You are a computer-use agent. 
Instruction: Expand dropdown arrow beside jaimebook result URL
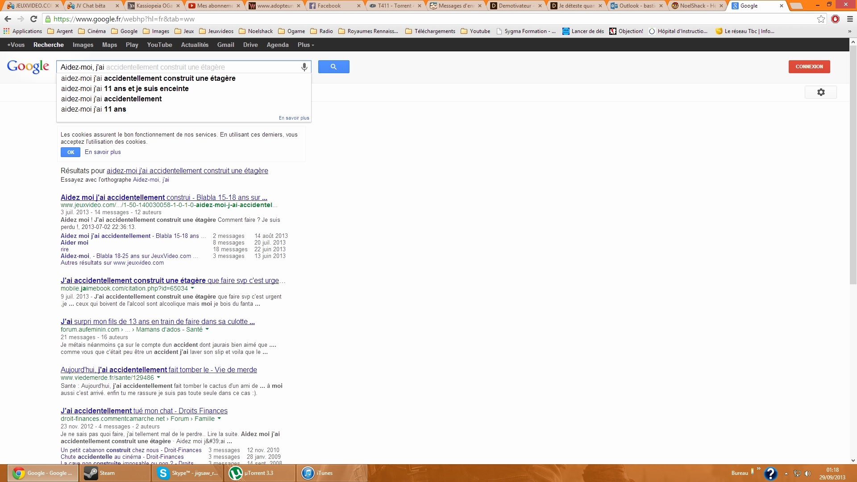[x=192, y=288]
